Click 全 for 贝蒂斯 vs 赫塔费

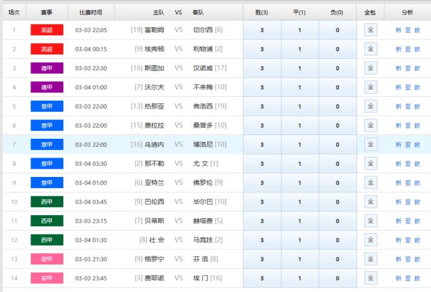pyautogui.click(x=370, y=221)
